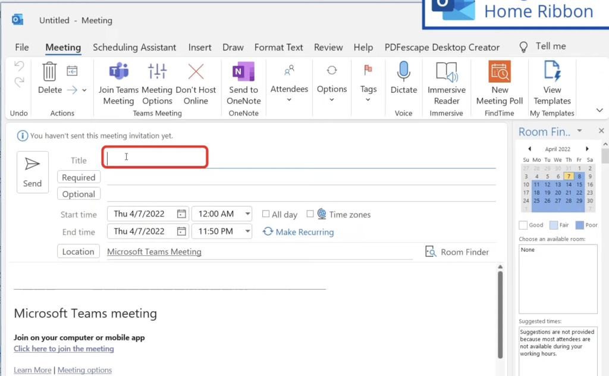The width and height of the screenshot is (609, 376).
Task: Toggle the Time zones checkbox
Action: click(x=310, y=214)
